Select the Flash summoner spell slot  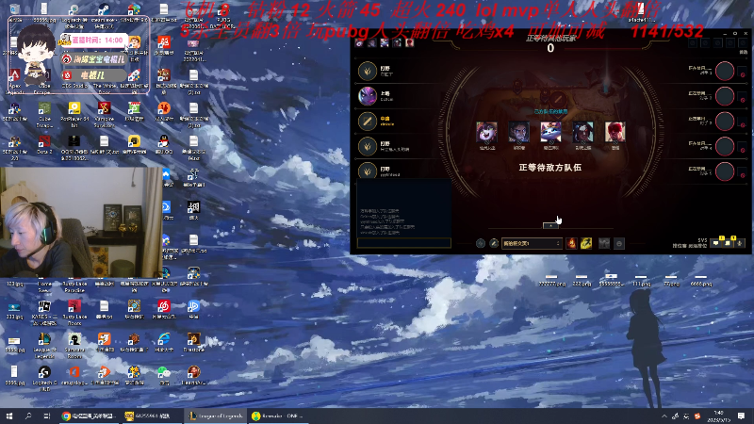click(x=585, y=243)
